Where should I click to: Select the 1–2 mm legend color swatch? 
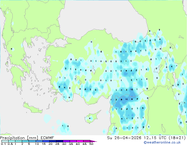point(19,141)
